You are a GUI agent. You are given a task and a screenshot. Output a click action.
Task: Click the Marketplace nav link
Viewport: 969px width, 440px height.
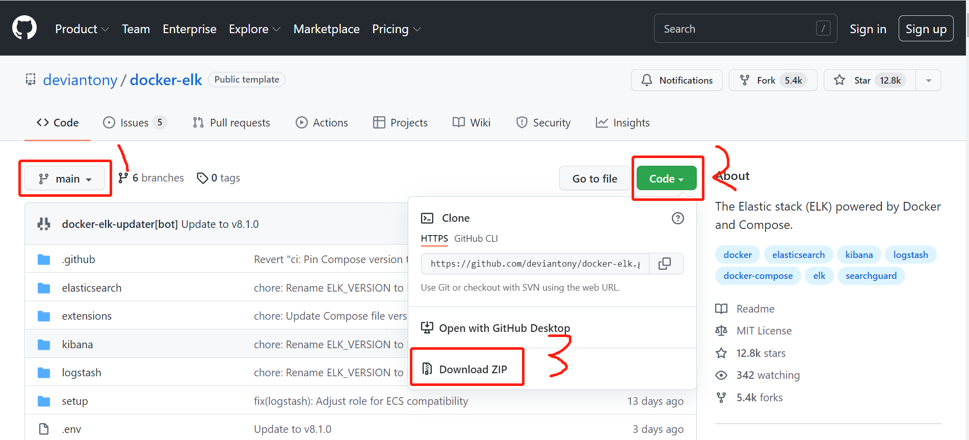[x=326, y=29]
